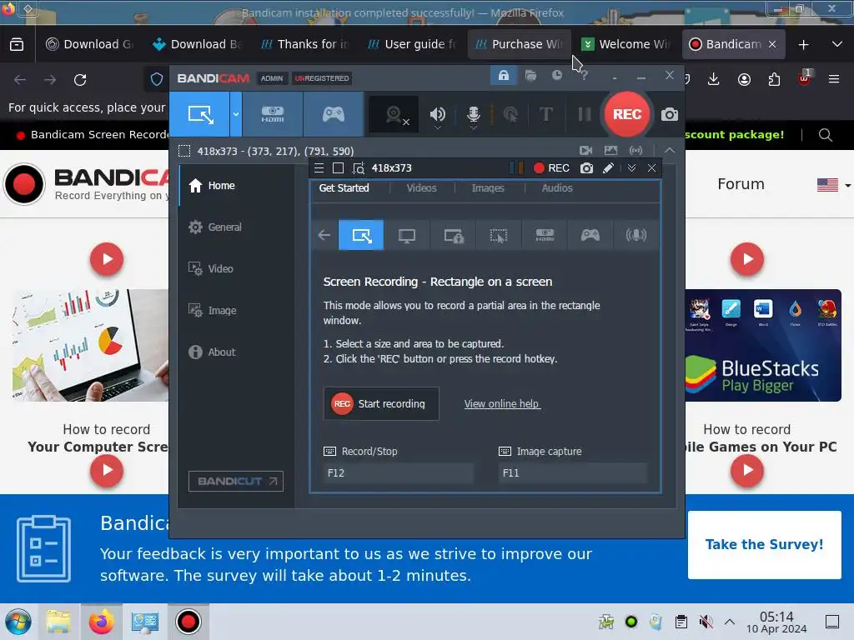The width and height of the screenshot is (854, 640).
Task: Select game recording mode in Bandicam's main toolbar
Action: (x=334, y=114)
